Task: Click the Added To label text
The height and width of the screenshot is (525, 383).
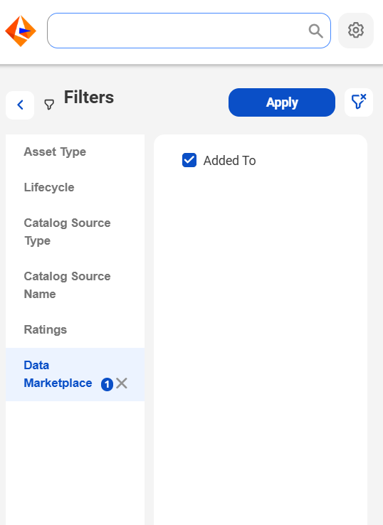Action: point(229,161)
